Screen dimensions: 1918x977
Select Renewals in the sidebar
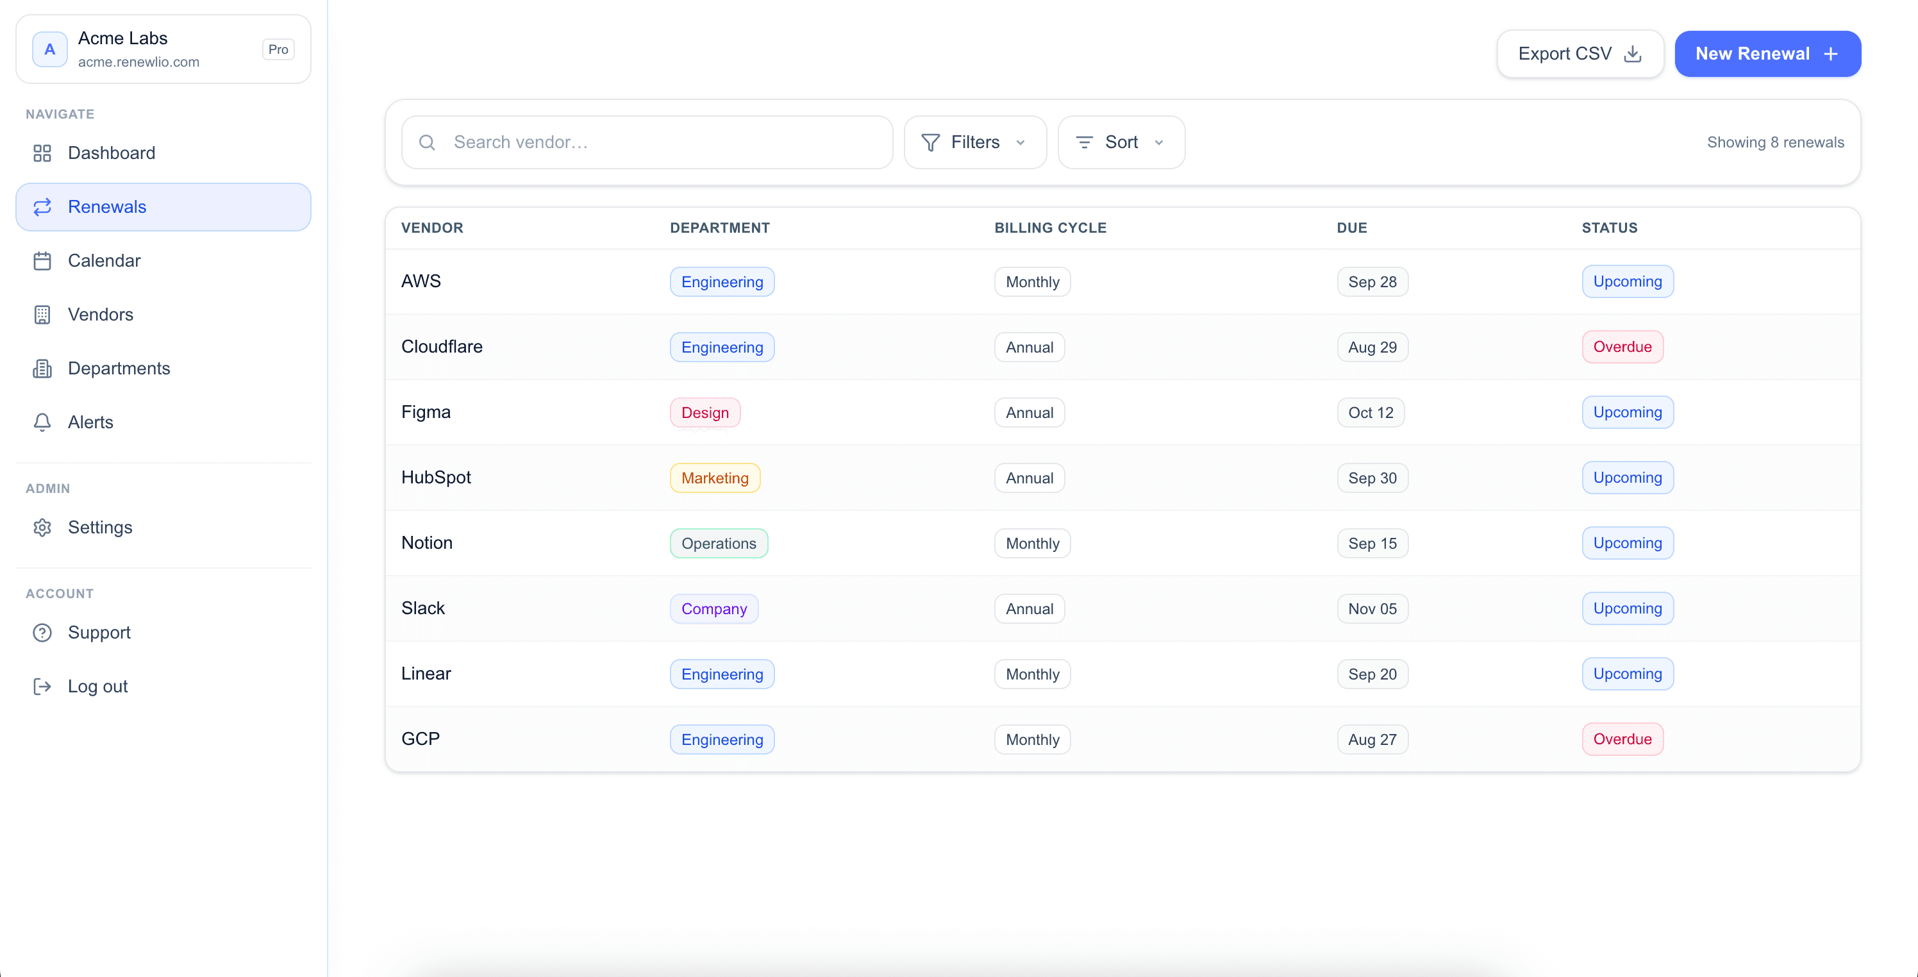pos(163,207)
